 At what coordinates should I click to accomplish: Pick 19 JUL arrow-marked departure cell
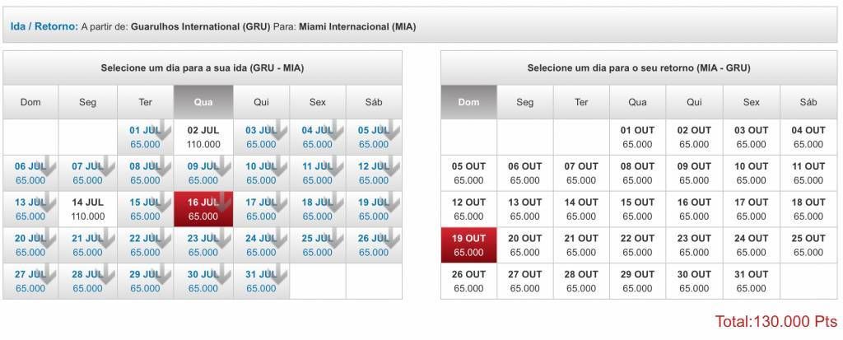(x=374, y=209)
